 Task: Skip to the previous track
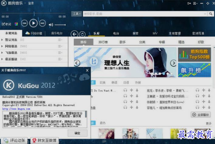click(24, 23)
